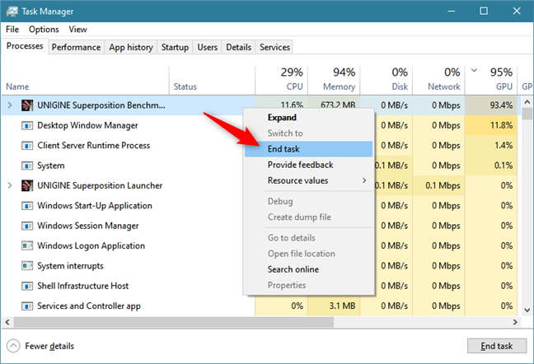The image size is (534, 364).
Task: Click the Task Manager title bar icon
Action: click(x=12, y=12)
